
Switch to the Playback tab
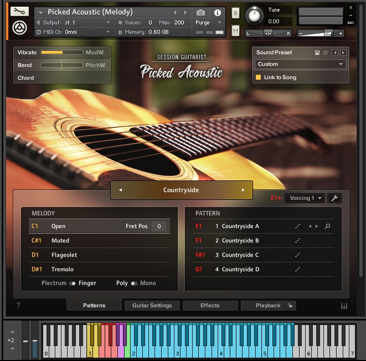[268, 306]
